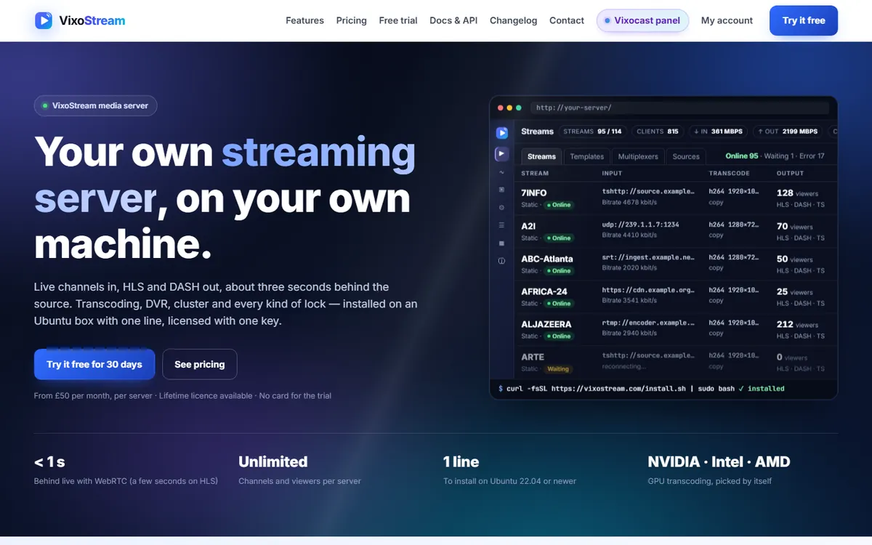The image size is (872, 545).
Task: Click the three-line list icon in panel sidebar
Action: coord(501,225)
